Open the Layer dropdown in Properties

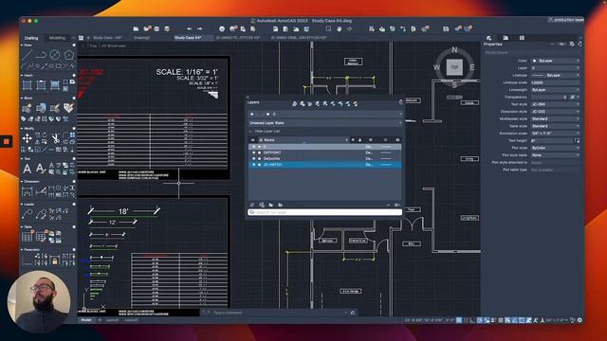[555, 68]
